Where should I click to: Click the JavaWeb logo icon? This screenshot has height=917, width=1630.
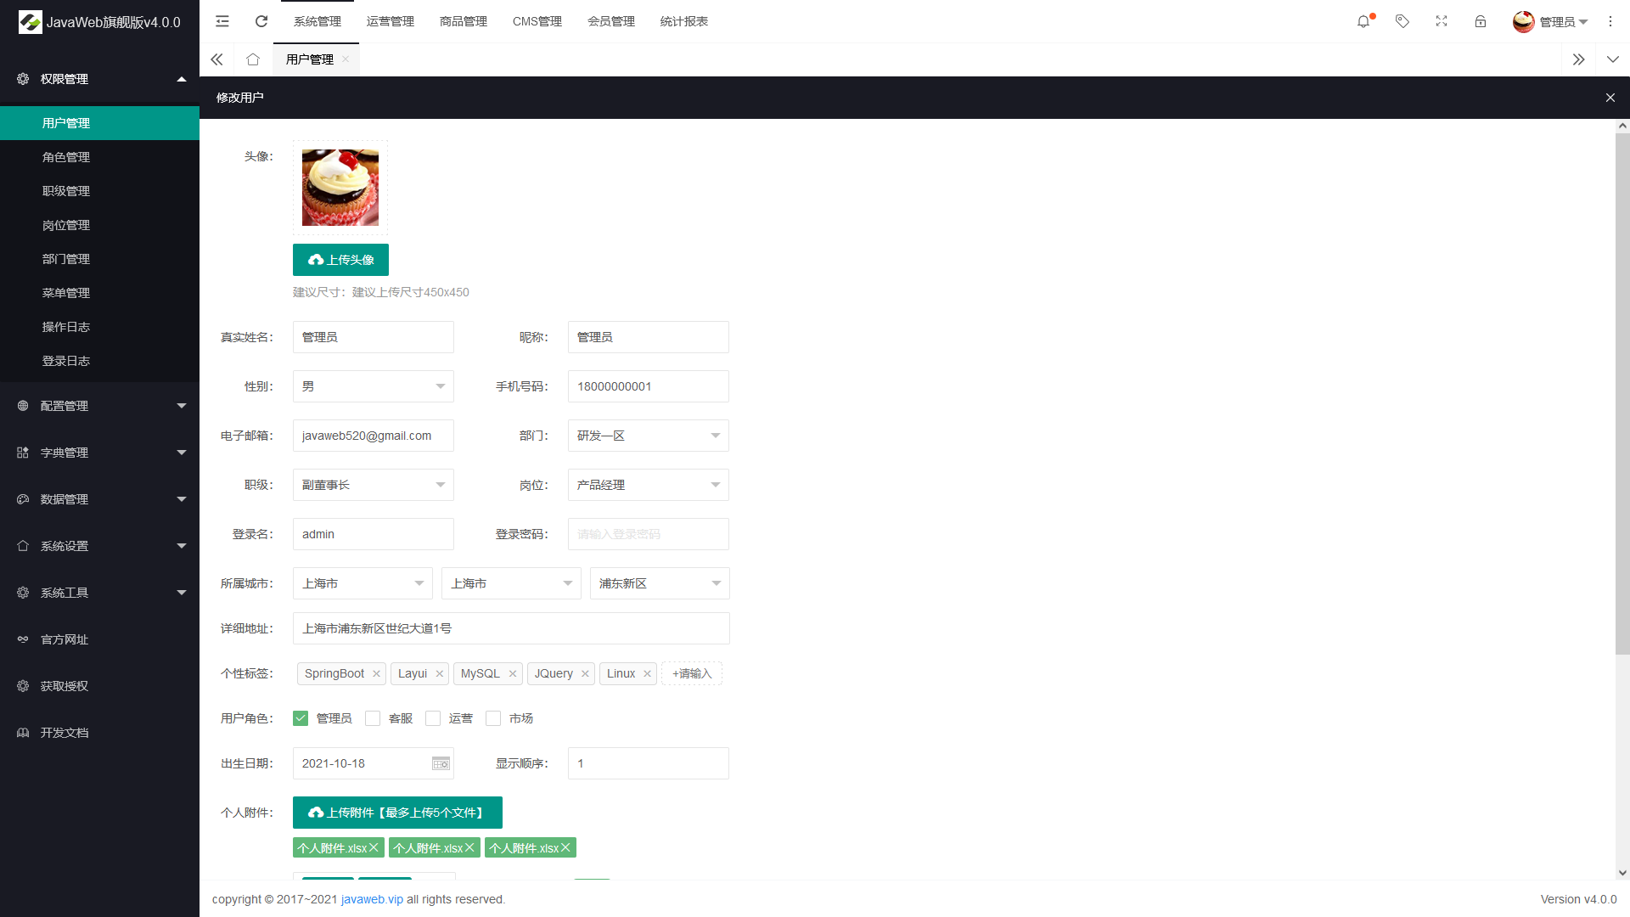[x=30, y=22]
